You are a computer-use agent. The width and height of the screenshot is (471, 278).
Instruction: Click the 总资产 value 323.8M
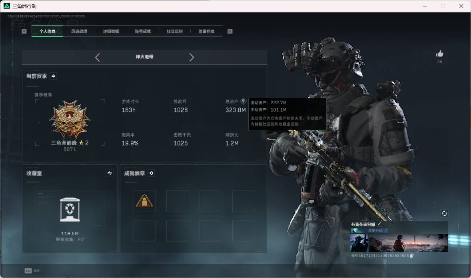tap(235, 110)
